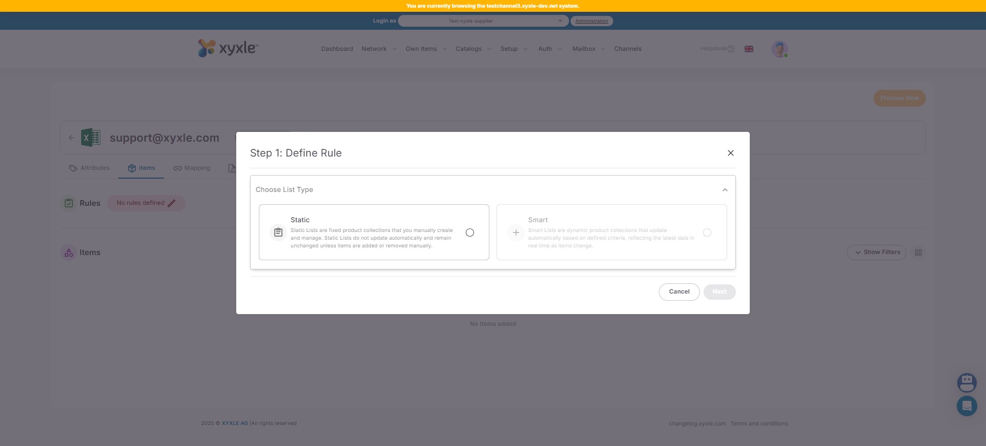Viewport: 986px width, 446px height.
Task: Change language via UK flag icon
Action: (749, 49)
